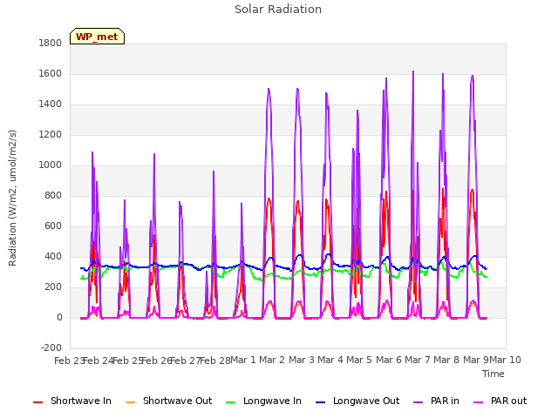Image resolution: width=558 pixels, height=418 pixels.
Task: Click the 1200 y-axis tick label
Action: point(51,135)
